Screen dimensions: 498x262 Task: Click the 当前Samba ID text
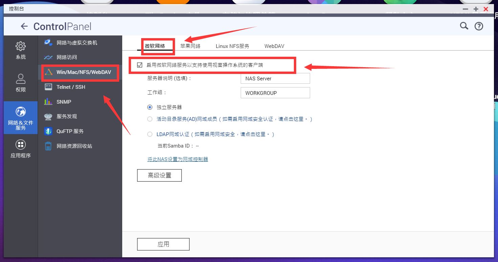(178, 146)
